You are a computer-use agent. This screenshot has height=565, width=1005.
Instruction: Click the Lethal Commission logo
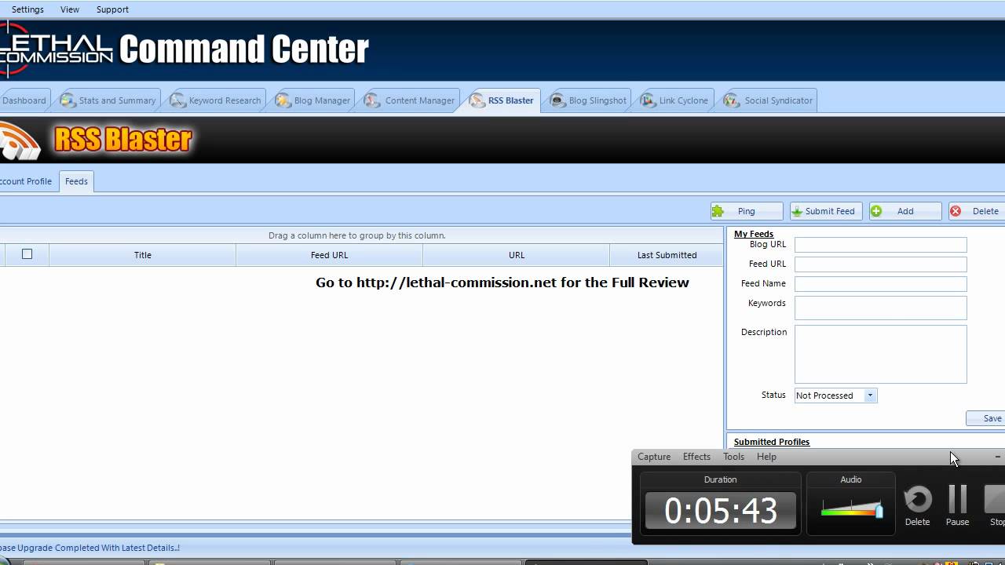click(57, 49)
